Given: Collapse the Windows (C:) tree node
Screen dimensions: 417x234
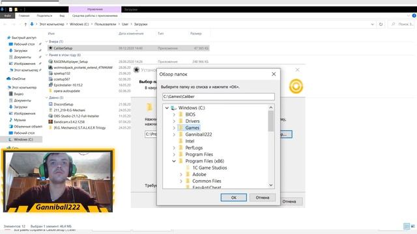Looking at the screenshot, I should [167, 108].
